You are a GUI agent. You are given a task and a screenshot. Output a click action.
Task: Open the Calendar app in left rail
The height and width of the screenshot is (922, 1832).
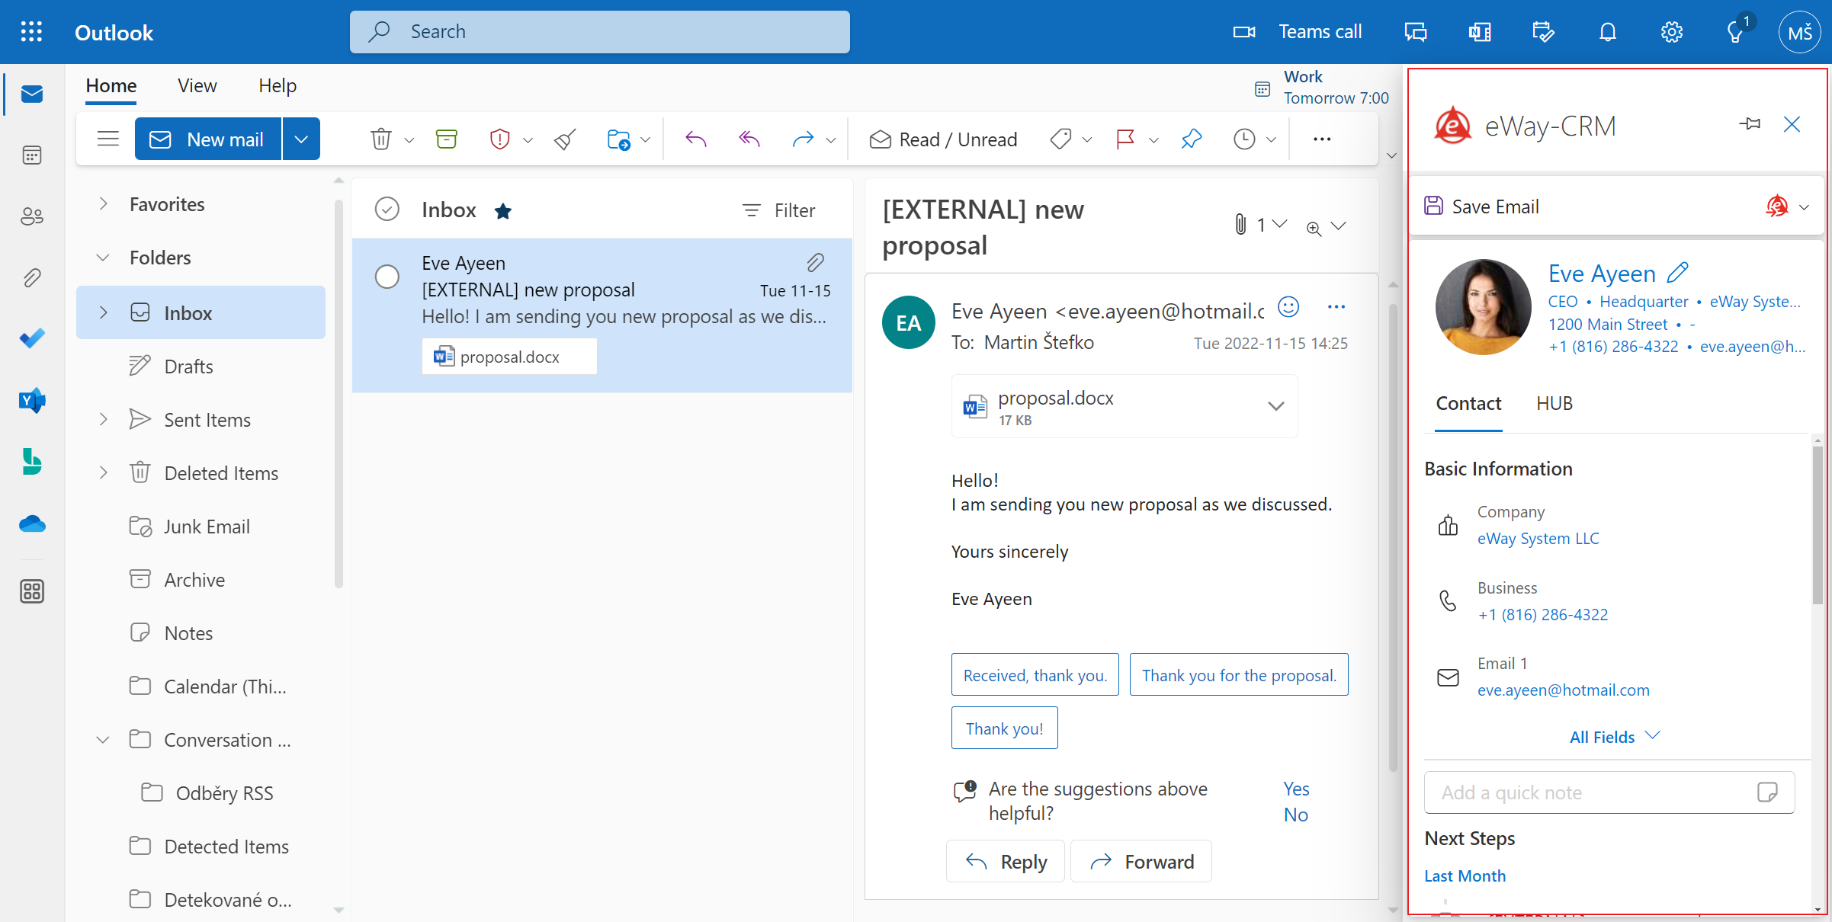tap(32, 155)
